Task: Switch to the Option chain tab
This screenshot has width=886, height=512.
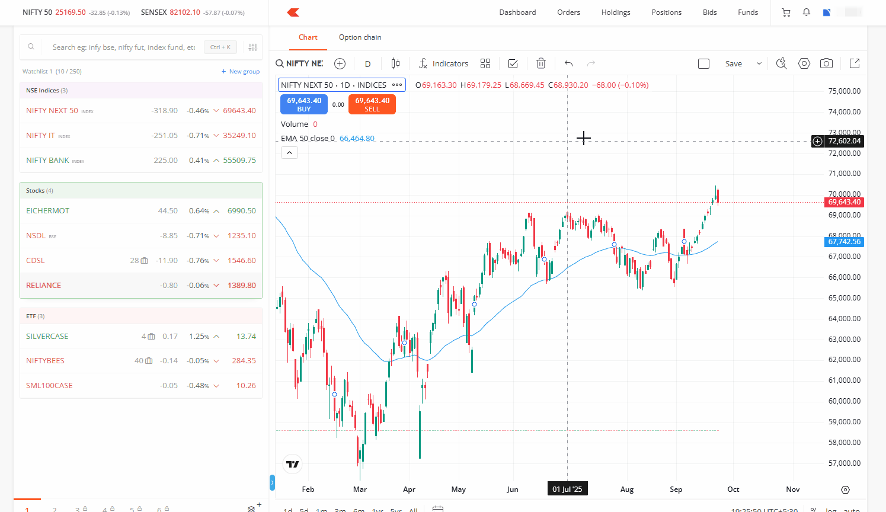Action: [x=360, y=37]
